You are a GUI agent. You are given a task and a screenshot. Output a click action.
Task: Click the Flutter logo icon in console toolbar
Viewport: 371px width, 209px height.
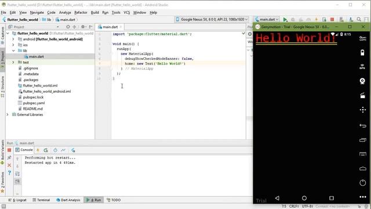[x=73, y=150]
